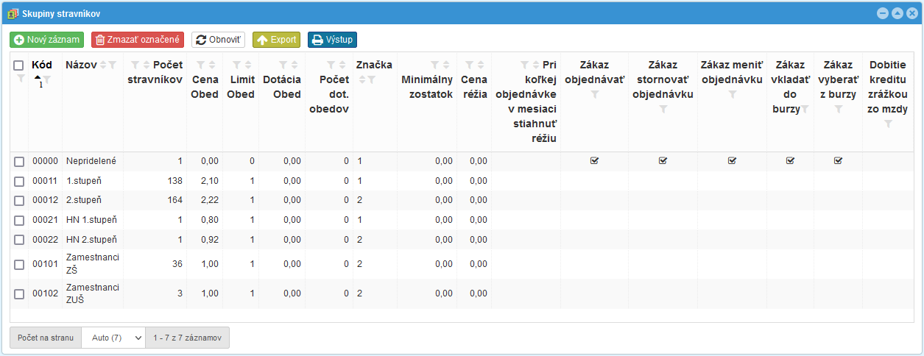Open the Názov column filter funnel

(113, 65)
